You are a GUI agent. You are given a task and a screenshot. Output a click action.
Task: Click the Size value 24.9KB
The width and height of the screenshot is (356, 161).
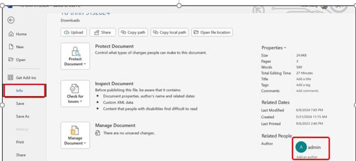[301, 55]
